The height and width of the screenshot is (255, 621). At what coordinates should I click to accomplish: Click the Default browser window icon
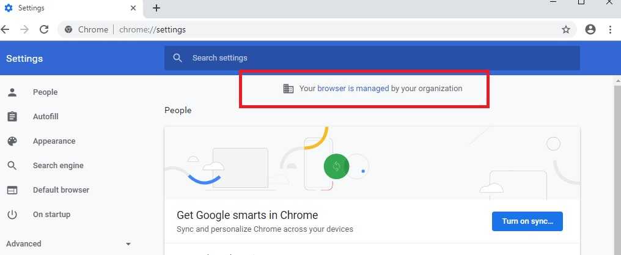pyautogui.click(x=12, y=190)
